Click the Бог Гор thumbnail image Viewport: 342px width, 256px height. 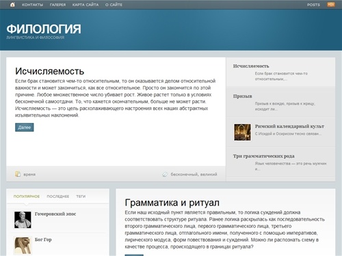[x=23, y=245]
